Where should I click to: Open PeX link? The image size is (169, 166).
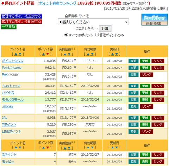click(5, 74)
